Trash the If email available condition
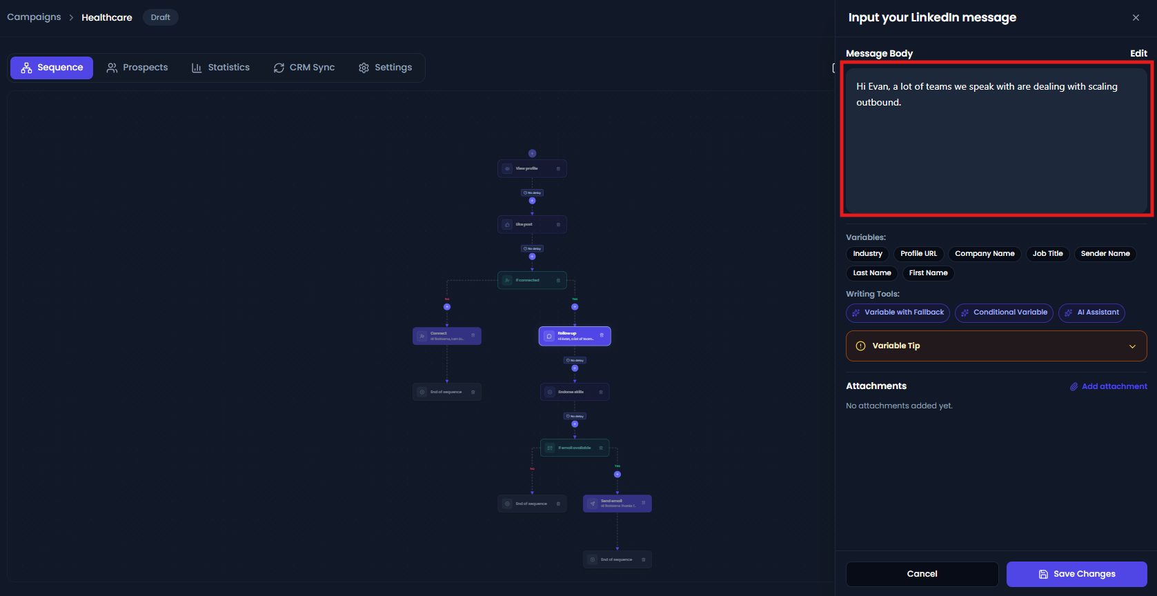This screenshot has height=596, width=1157. (x=601, y=448)
